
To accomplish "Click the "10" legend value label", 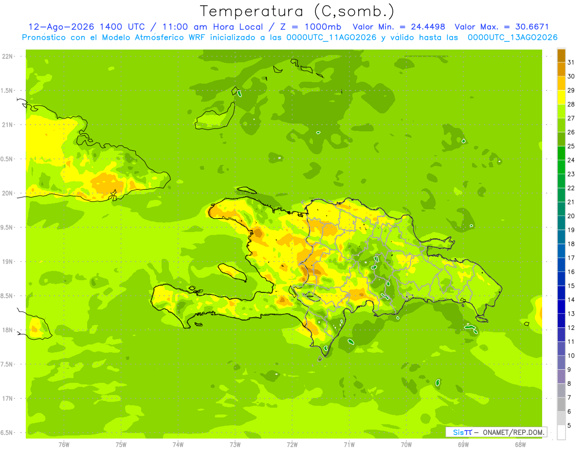I will [571, 356].
